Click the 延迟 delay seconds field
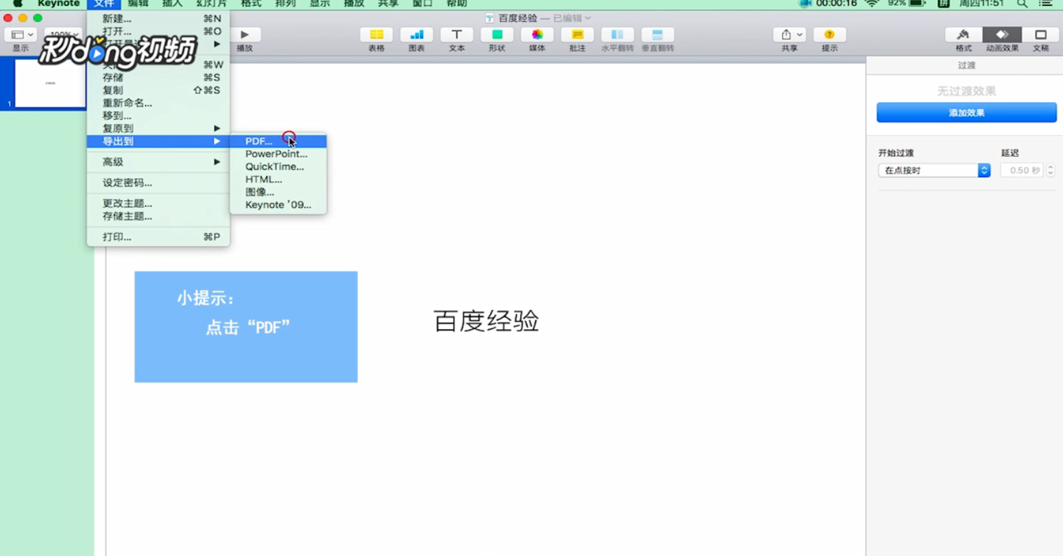1063x556 pixels. pos(1022,170)
